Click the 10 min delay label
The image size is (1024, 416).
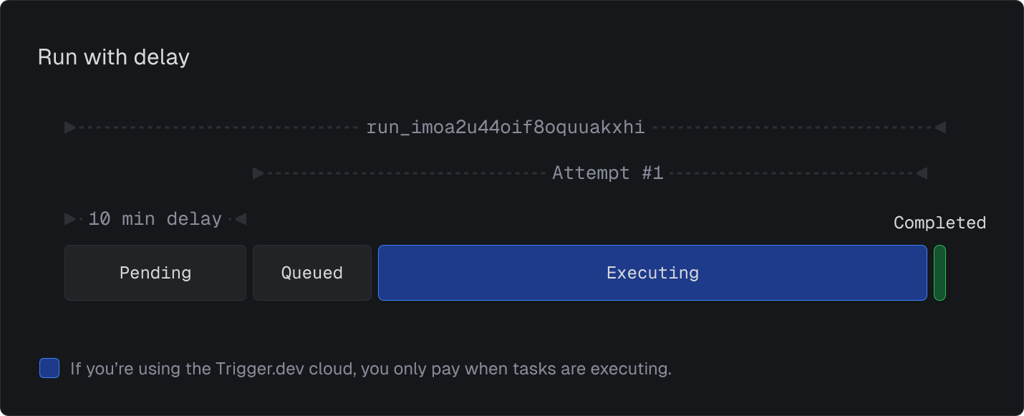155,219
